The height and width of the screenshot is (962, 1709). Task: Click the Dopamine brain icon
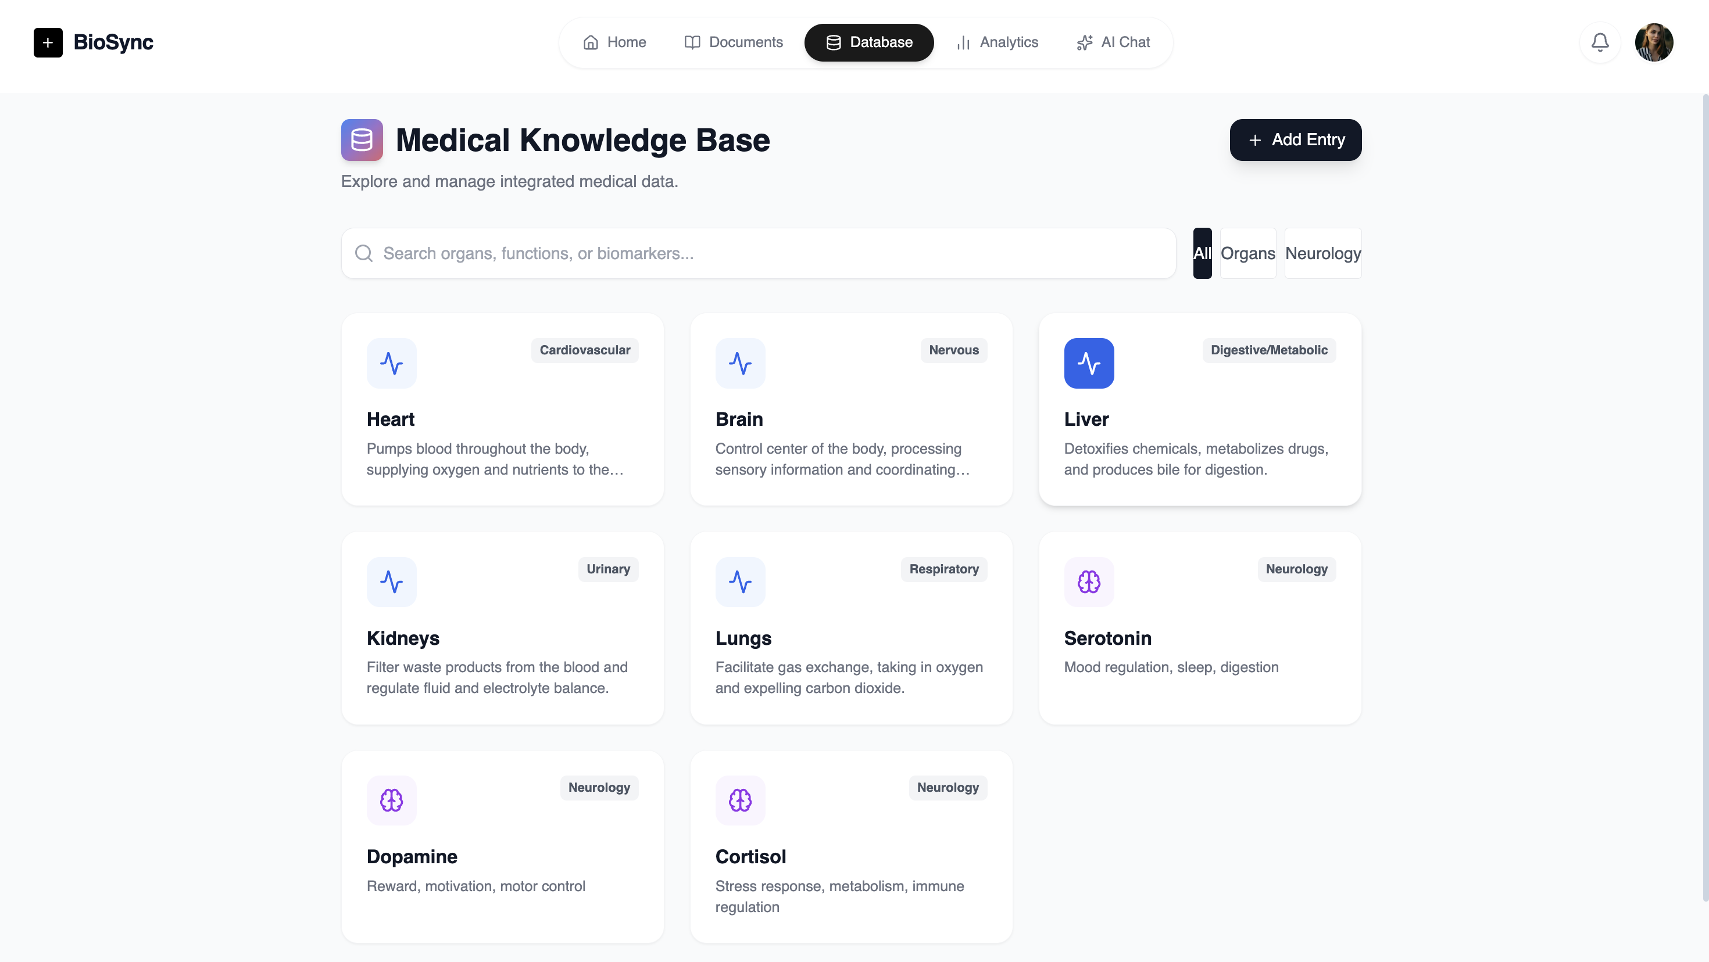pyautogui.click(x=391, y=801)
